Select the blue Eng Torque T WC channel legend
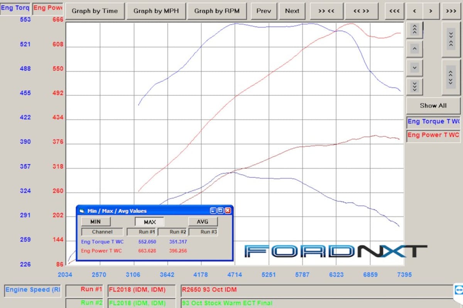The width and height of the screenshot is (463, 308). click(434, 122)
